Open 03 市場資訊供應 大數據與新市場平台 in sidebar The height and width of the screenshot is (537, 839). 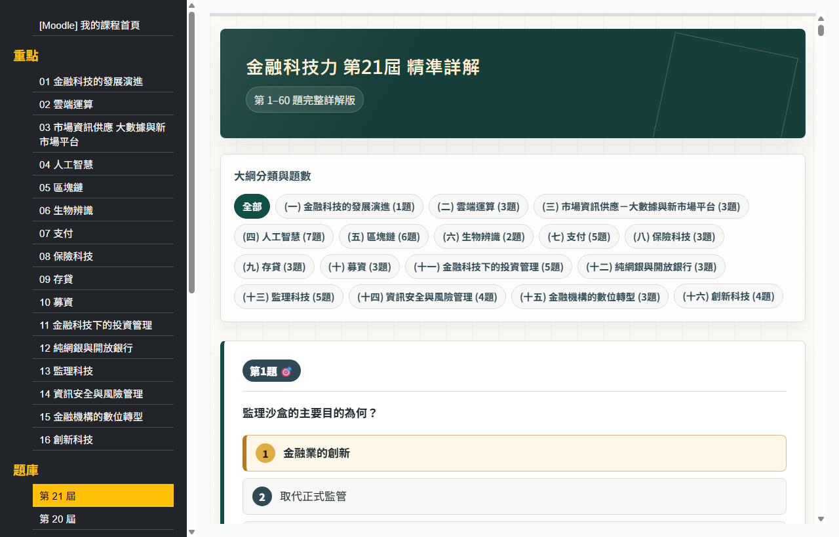104,134
